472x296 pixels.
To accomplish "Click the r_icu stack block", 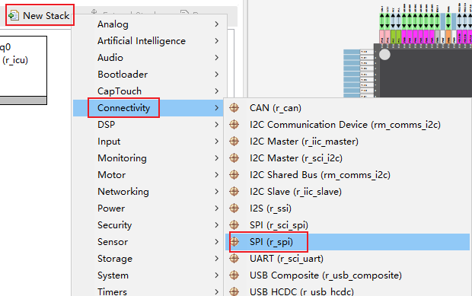I will click(x=23, y=70).
